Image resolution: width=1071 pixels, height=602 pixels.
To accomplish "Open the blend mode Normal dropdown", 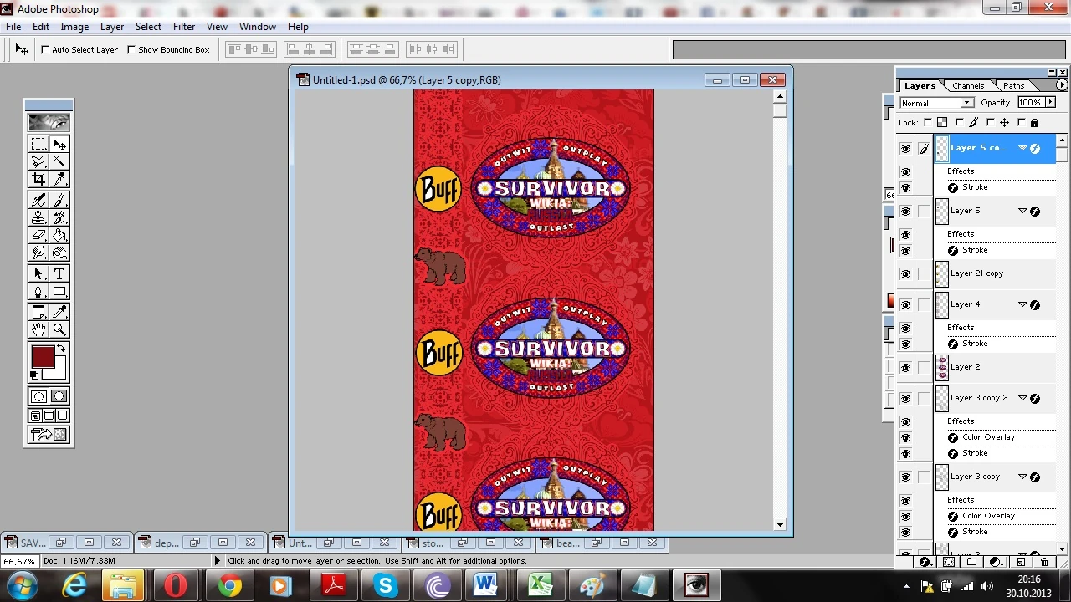I will click(935, 103).
